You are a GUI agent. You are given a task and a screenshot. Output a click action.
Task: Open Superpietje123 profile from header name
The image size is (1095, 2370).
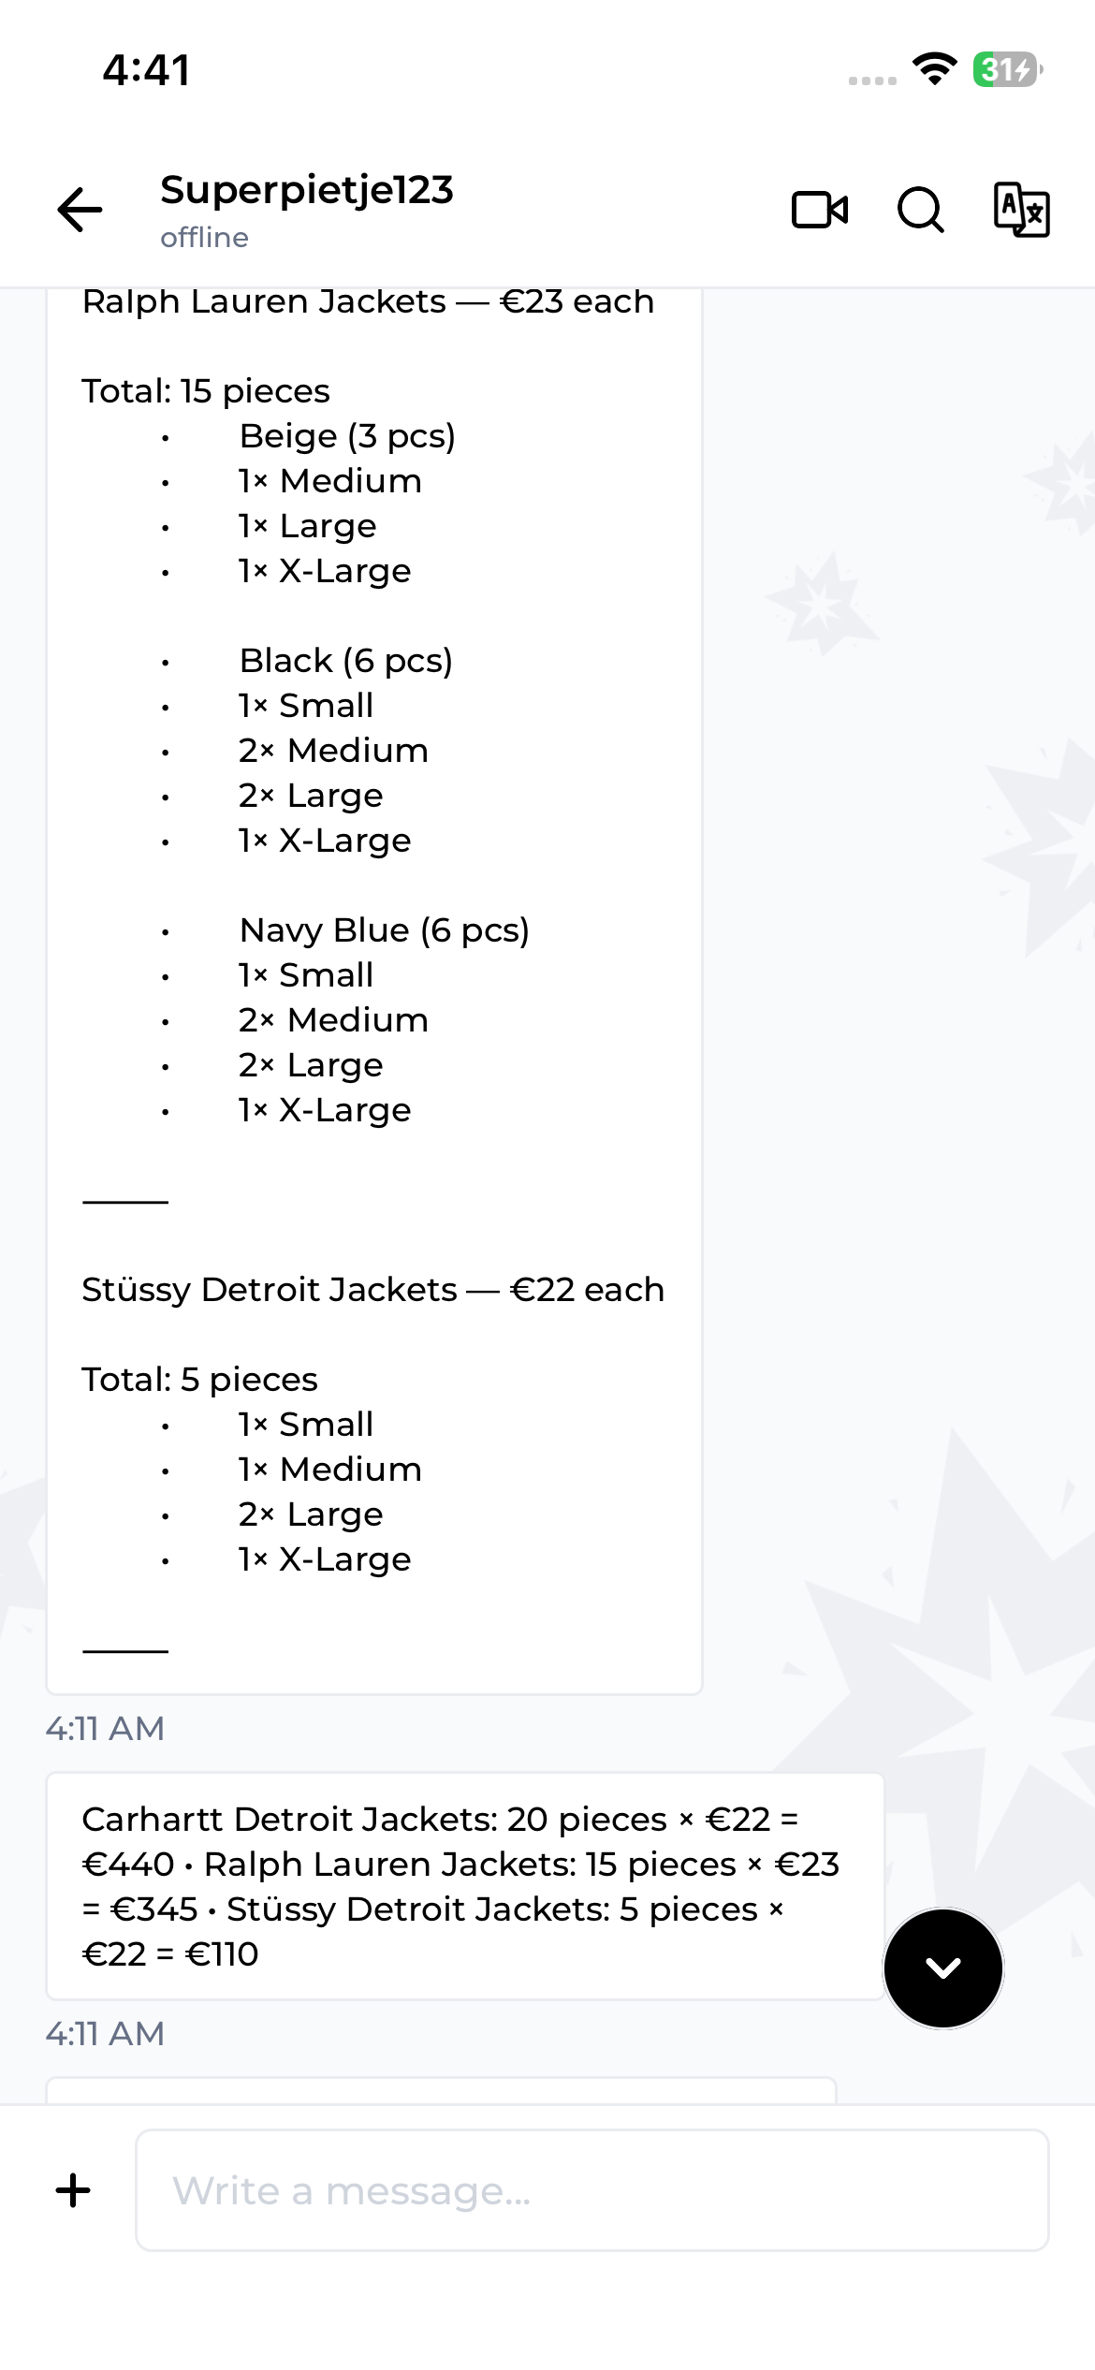coord(307,190)
